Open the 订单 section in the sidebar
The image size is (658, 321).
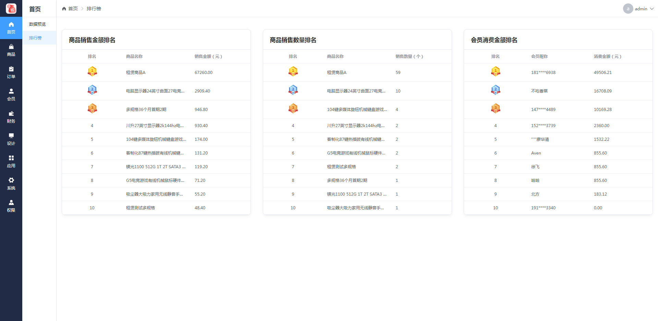tap(11, 72)
